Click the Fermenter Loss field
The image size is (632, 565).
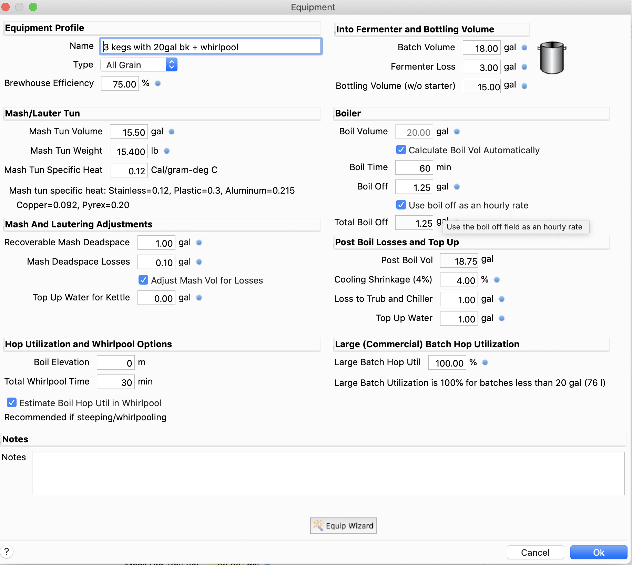481,67
